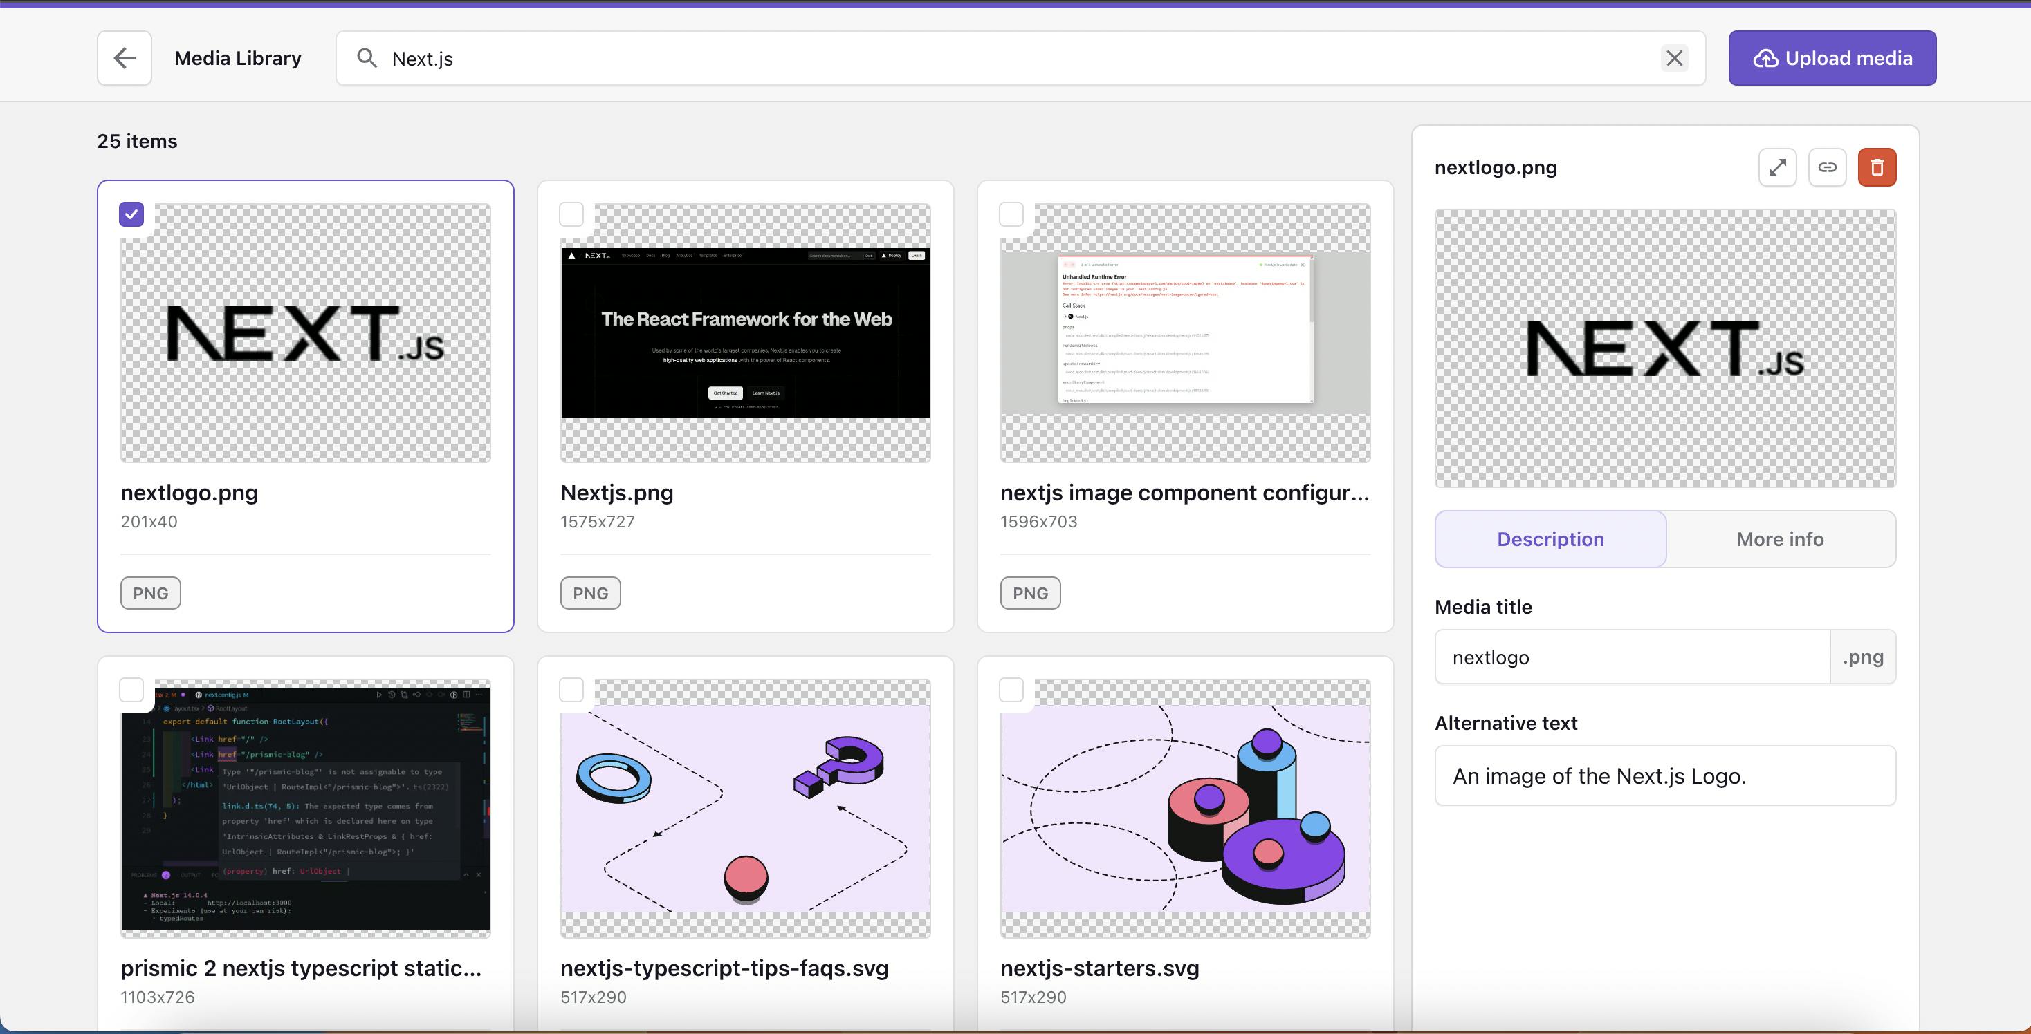Expand nextlogo.png preview to fullscreen

click(x=1777, y=167)
